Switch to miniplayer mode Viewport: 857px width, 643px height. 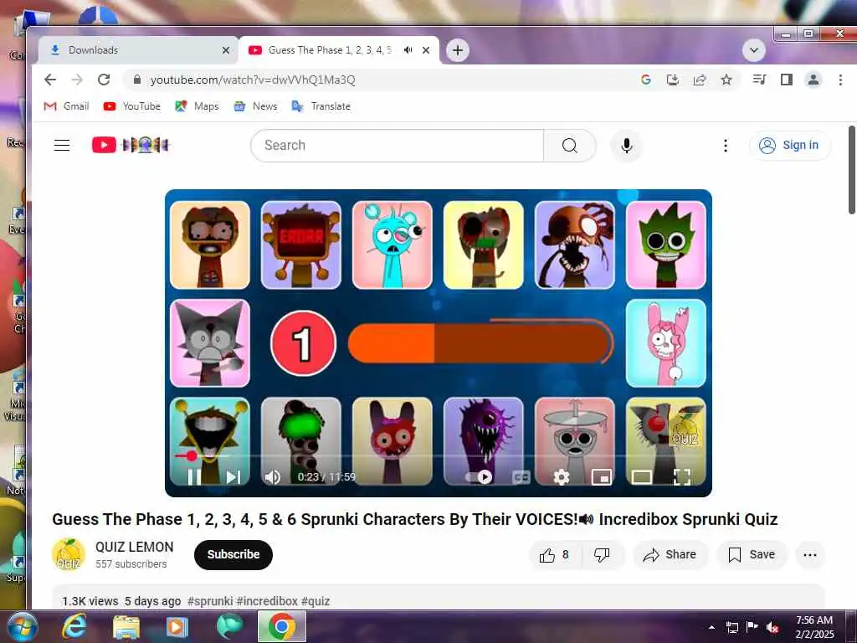pos(601,476)
